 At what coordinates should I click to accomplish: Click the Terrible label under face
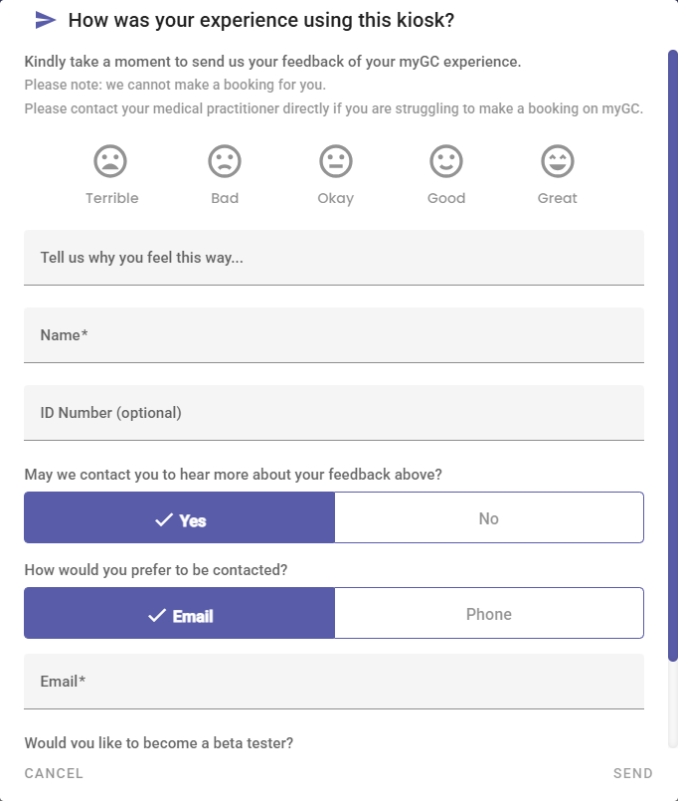pyautogui.click(x=111, y=198)
